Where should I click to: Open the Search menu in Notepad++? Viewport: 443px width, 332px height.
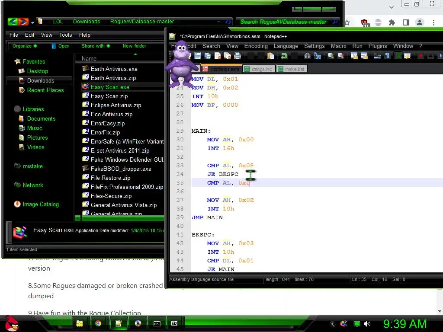[211, 46]
